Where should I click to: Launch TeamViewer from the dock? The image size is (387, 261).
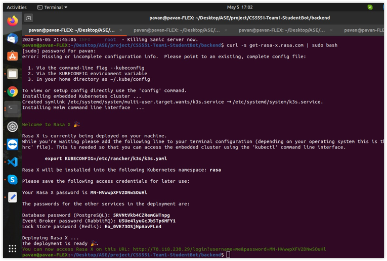point(12,144)
